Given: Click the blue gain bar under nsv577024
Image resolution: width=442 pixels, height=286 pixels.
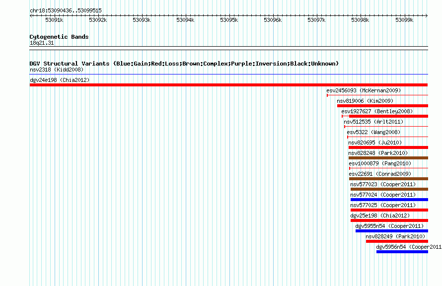Looking at the screenshot, I should pyautogui.click(x=389, y=200).
